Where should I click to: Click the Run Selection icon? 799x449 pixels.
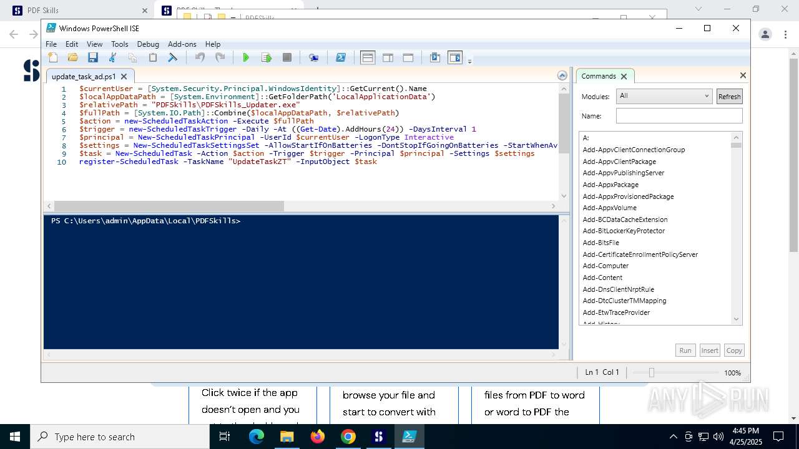(x=267, y=57)
